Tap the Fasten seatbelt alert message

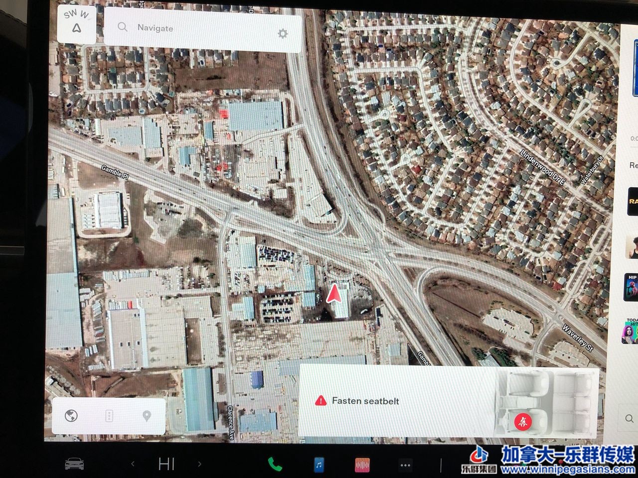pos(365,401)
